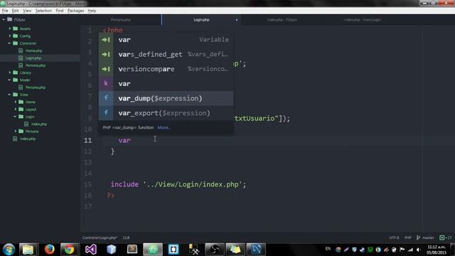Click the git +17 diff icon
Image resolution: width=455 pixels, height=256 pixels.
tap(446, 238)
